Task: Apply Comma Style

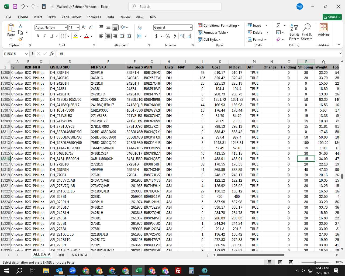Action: [175, 36]
